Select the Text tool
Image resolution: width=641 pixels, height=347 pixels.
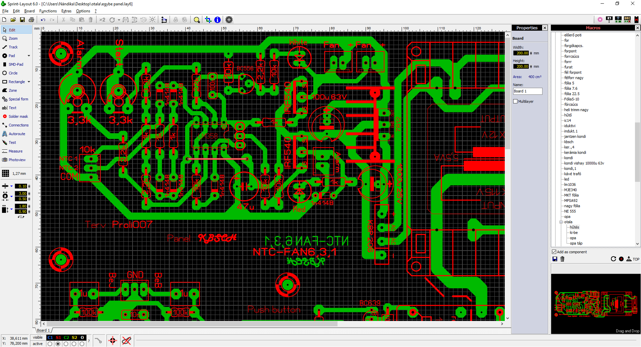[x=16, y=108]
